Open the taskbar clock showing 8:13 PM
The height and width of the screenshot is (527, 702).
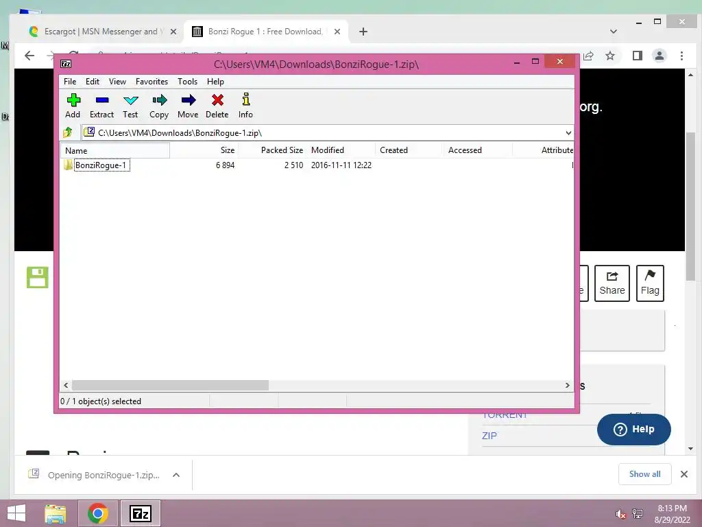click(x=673, y=514)
